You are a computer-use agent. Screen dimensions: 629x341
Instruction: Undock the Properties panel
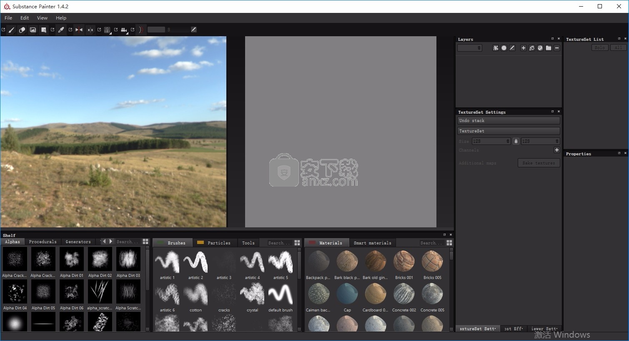point(619,153)
